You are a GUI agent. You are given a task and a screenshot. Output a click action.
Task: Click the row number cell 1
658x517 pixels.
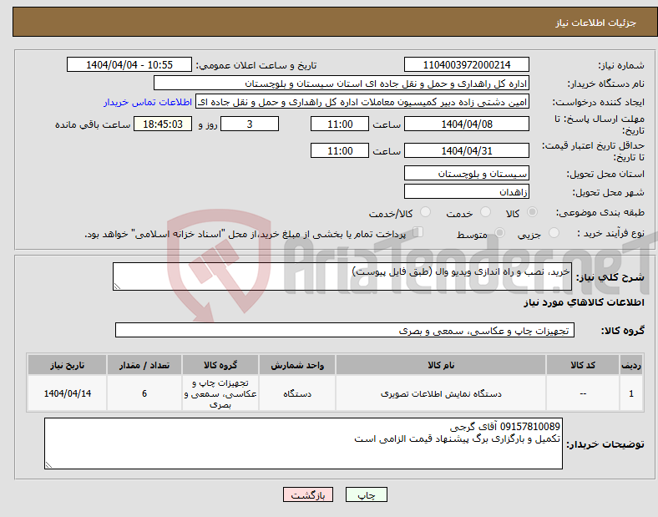coord(631,393)
